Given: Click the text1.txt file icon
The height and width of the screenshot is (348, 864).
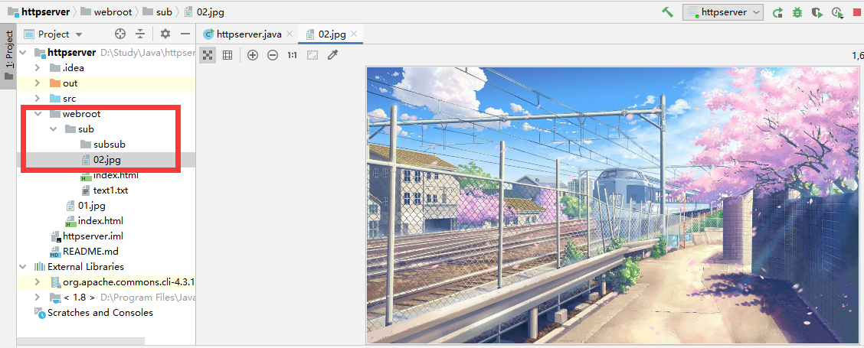Looking at the screenshot, I should [86, 190].
